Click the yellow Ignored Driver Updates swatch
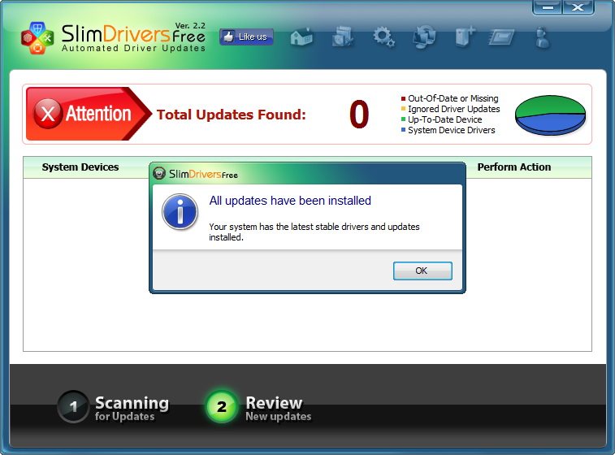The width and height of the screenshot is (615, 455). tap(403, 109)
